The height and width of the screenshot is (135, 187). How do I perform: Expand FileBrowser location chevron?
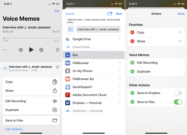click(120, 63)
